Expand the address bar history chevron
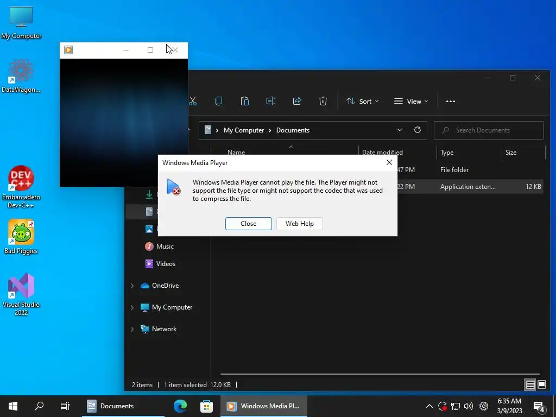556x417 pixels. (x=400, y=130)
